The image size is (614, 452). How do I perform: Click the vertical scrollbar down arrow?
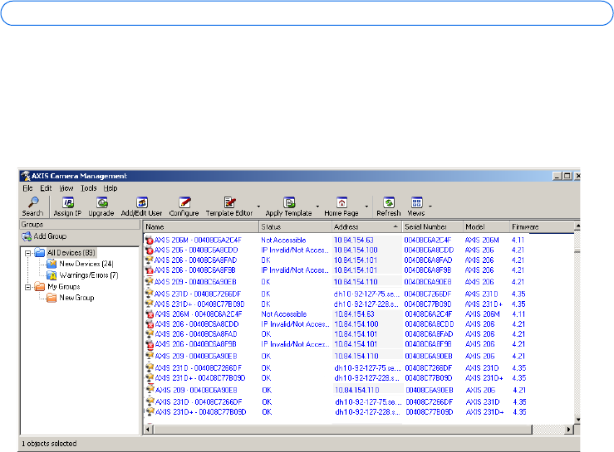(577, 420)
